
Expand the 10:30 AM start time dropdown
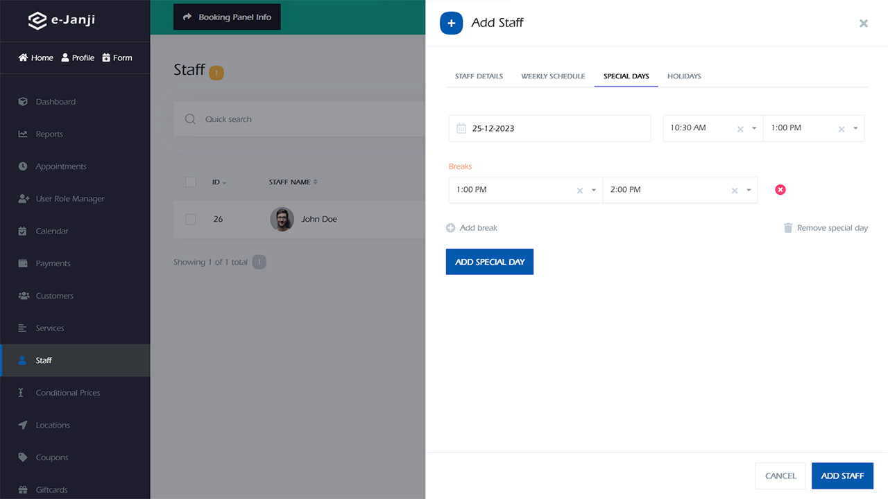coord(754,128)
